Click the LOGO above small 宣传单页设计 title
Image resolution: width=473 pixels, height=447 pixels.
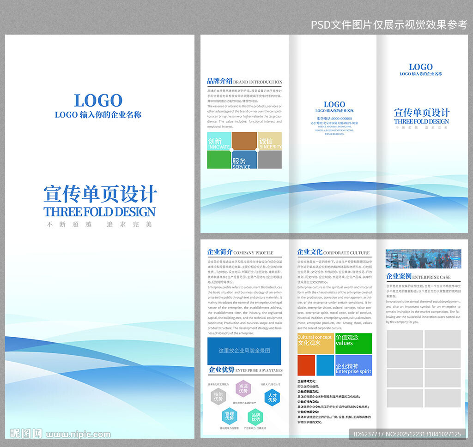click(420, 67)
